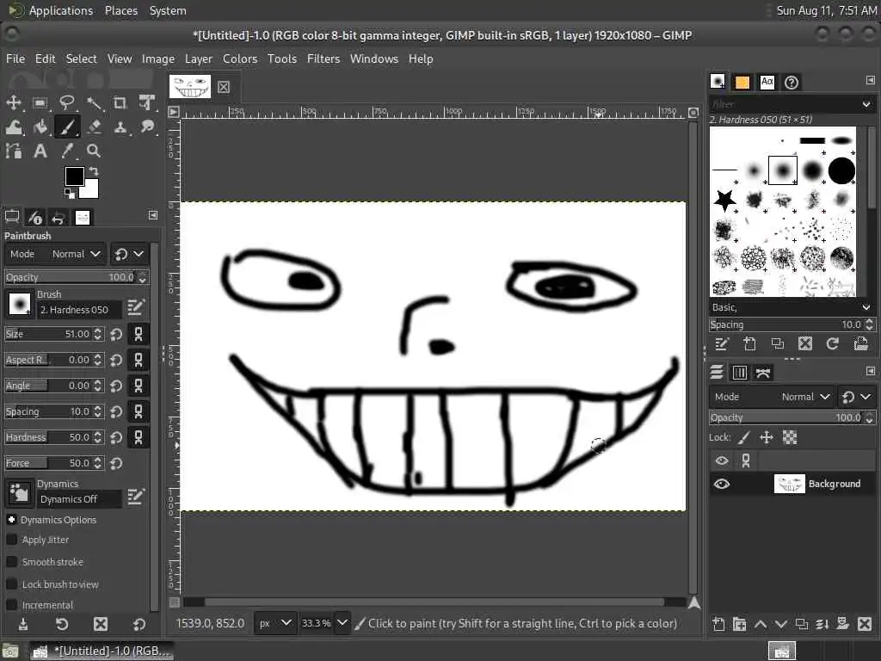
Task: Open the Colors menu
Action: pos(240,59)
